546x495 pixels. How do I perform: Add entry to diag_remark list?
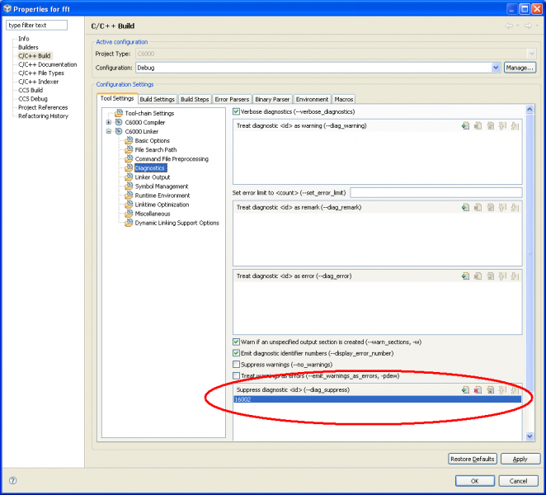(465, 207)
